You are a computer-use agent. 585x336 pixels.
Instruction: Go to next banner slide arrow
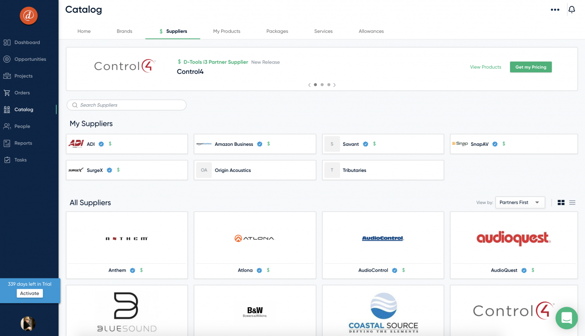click(335, 85)
